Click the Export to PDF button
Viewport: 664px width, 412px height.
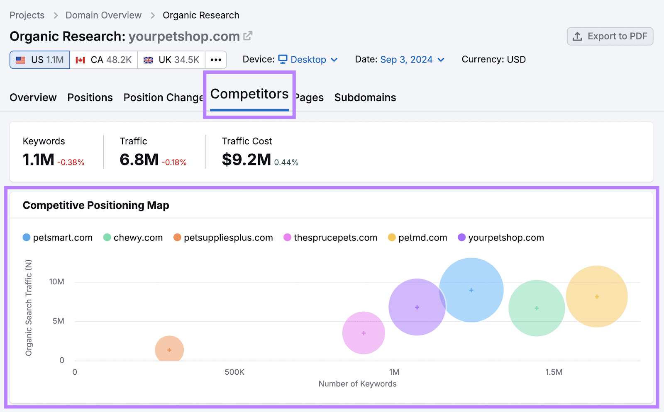[x=610, y=36]
